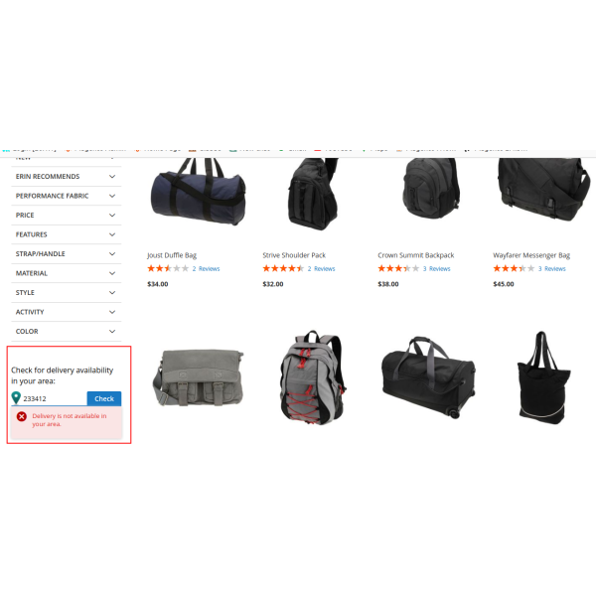Screen dimensions: 596x596
Task: Click the red error icon in delivery message
Action: (x=22, y=416)
